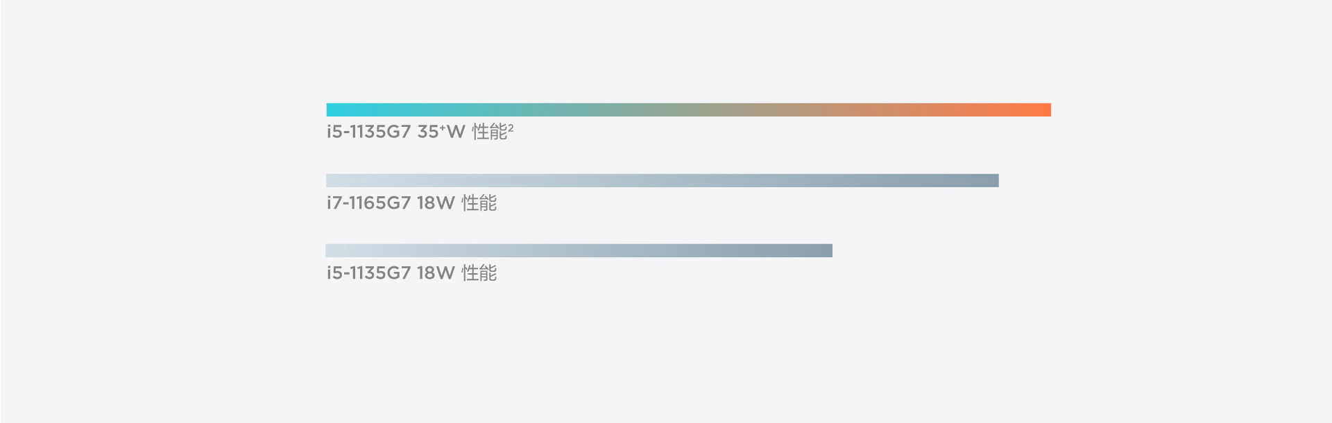Image resolution: width=1332 pixels, height=423 pixels.
Task: Select the i5-1135G7 18W 性能 label
Action: (x=412, y=273)
